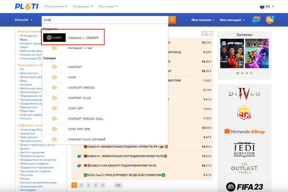Click the Star Wars Jedi Survivor logo
Viewport: 288px width, 192px height.
pyautogui.click(x=244, y=150)
